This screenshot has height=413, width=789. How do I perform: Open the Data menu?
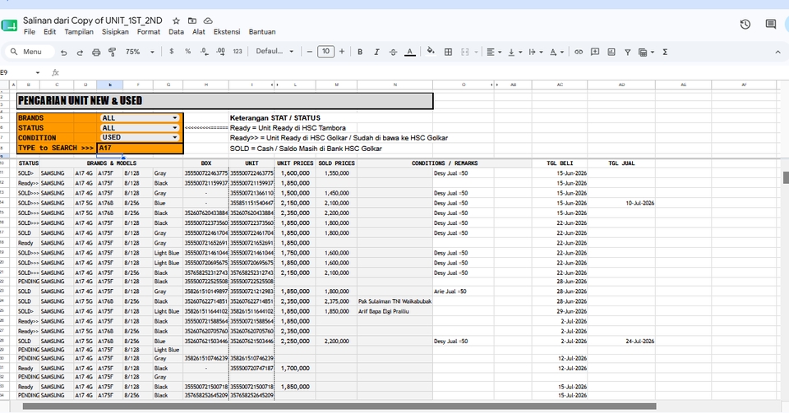pyautogui.click(x=176, y=32)
